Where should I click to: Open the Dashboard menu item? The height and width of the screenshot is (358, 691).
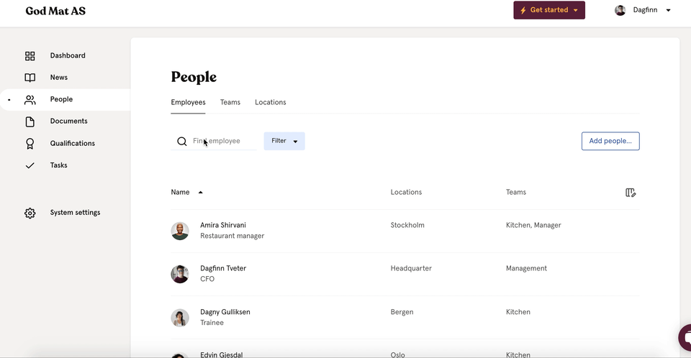pos(68,55)
